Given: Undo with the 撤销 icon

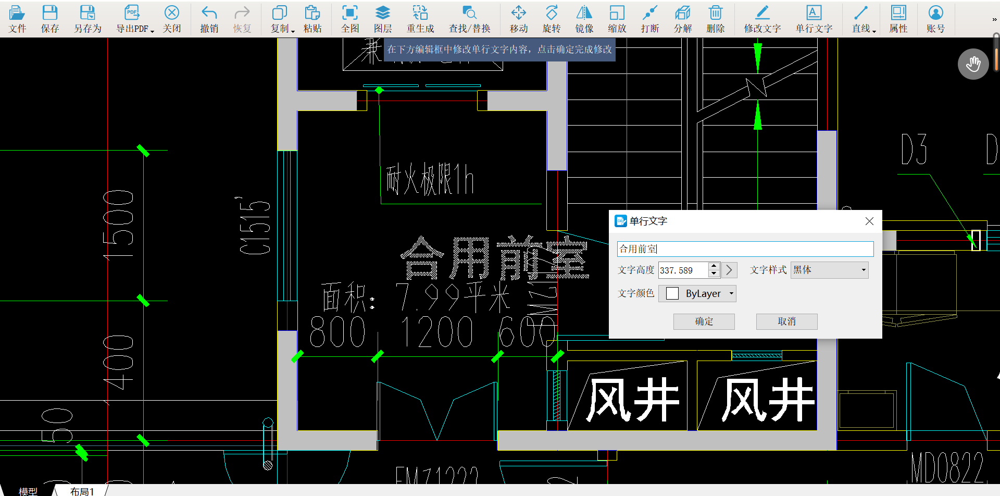Looking at the screenshot, I should coord(209,19).
